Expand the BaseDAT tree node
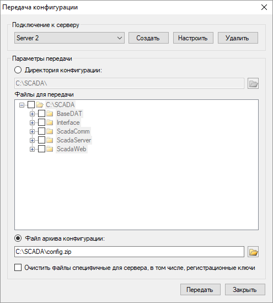Image resolution: width=273 pixels, height=303 pixels. 32,114
